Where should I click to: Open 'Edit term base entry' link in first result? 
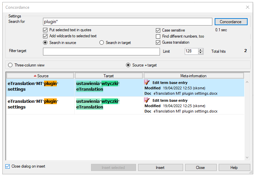(x=170, y=83)
